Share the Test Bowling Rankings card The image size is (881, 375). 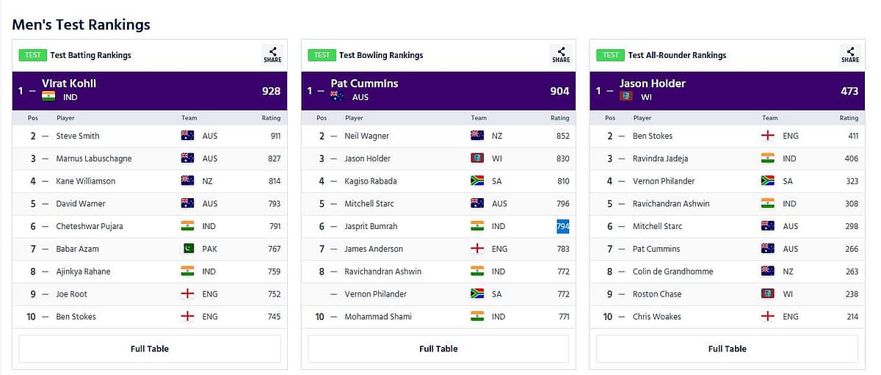[561, 55]
